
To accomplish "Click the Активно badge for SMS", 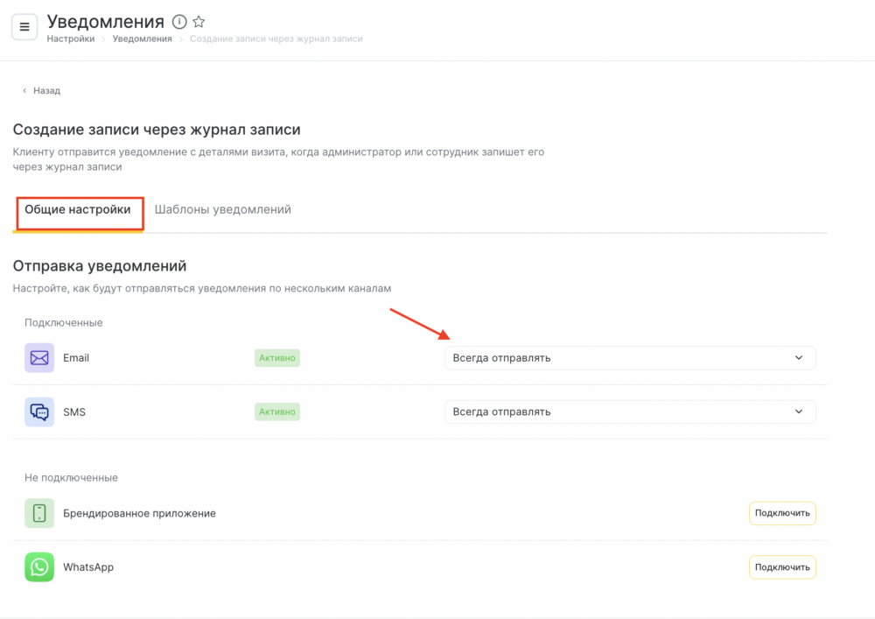I will [277, 411].
